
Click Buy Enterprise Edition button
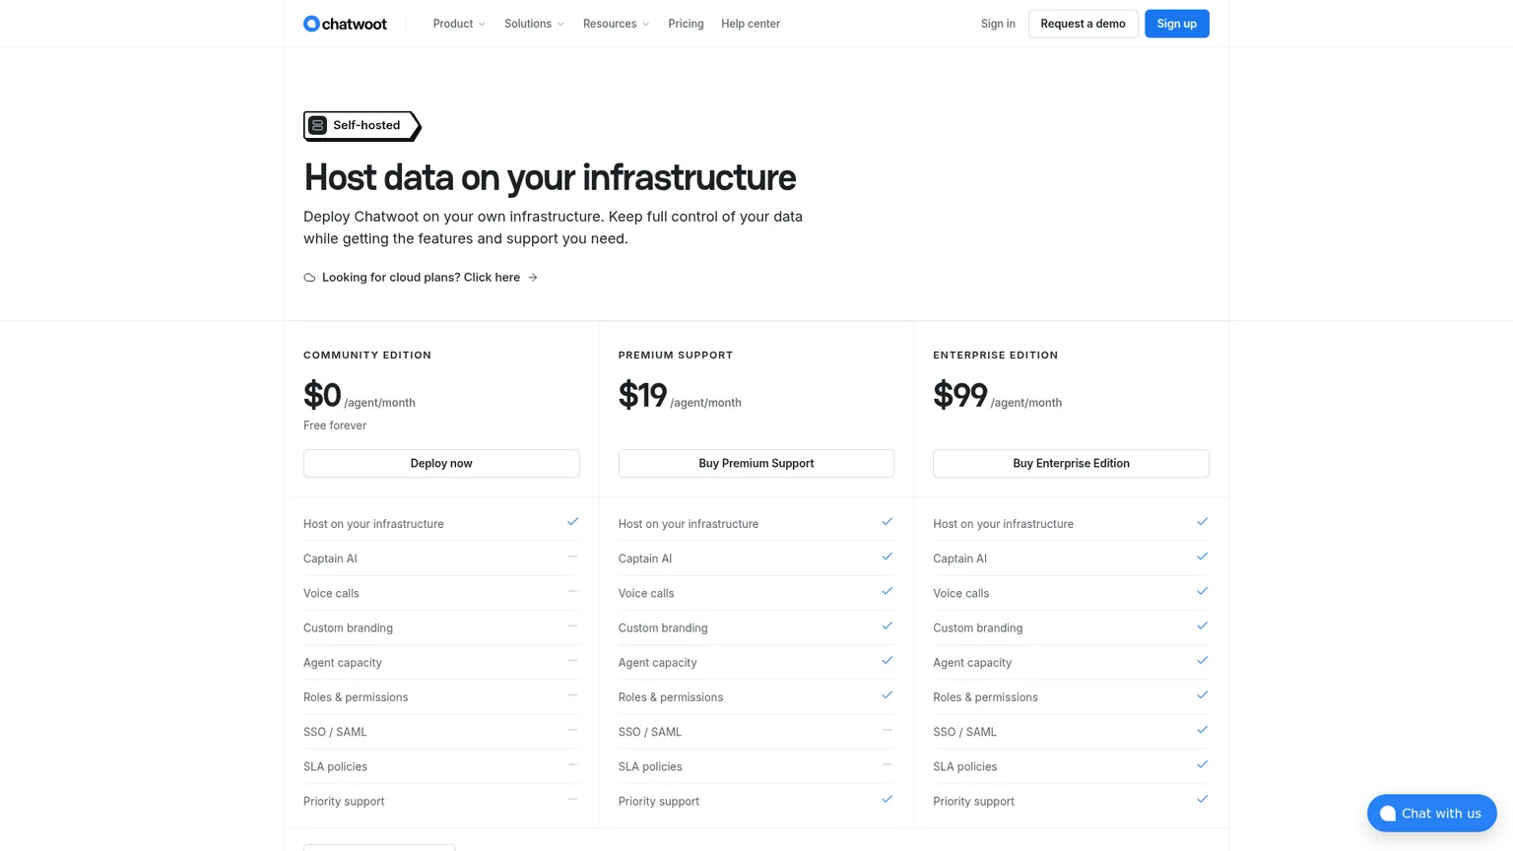tap(1071, 463)
